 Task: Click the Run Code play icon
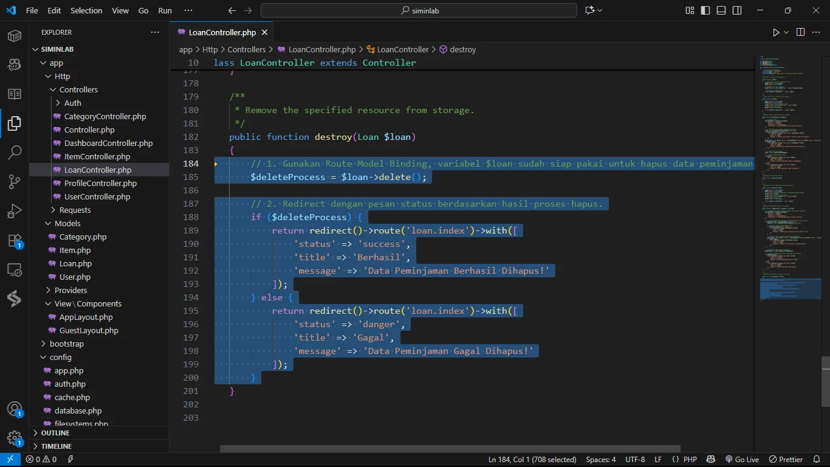point(776,32)
